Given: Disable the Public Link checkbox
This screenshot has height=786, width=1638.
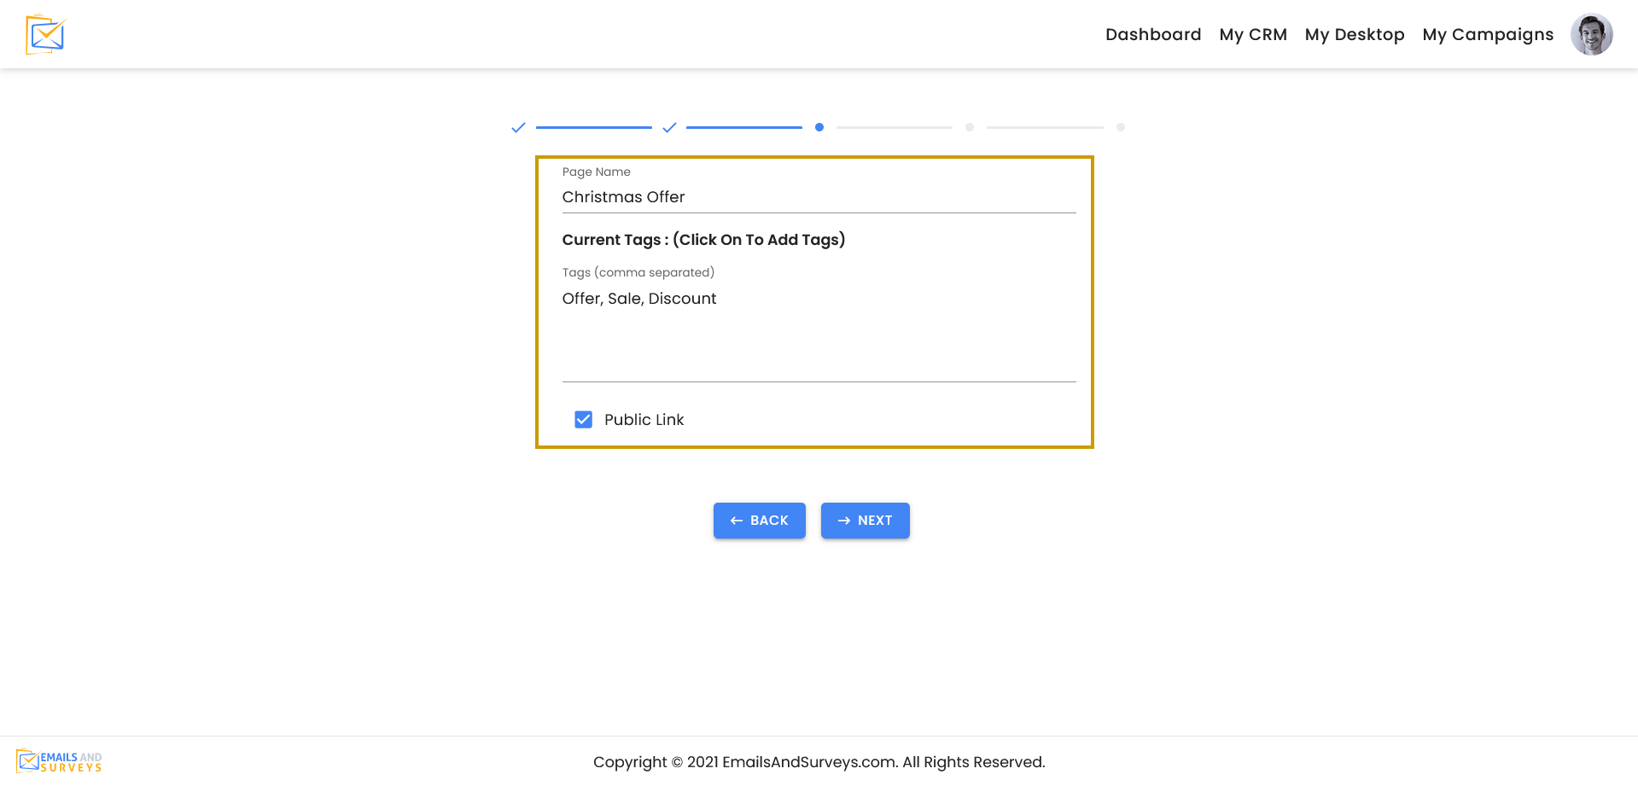Looking at the screenshot, I should click(583, 419).
